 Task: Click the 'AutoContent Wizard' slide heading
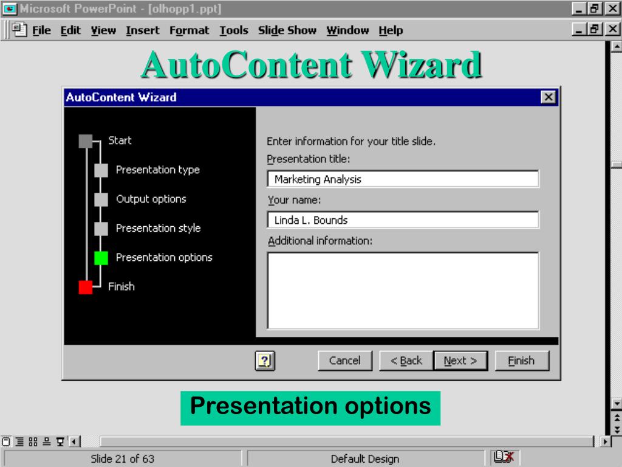tap(312, 64)
